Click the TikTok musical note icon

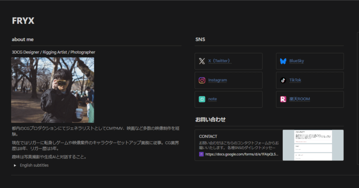[x=283, y=80]
